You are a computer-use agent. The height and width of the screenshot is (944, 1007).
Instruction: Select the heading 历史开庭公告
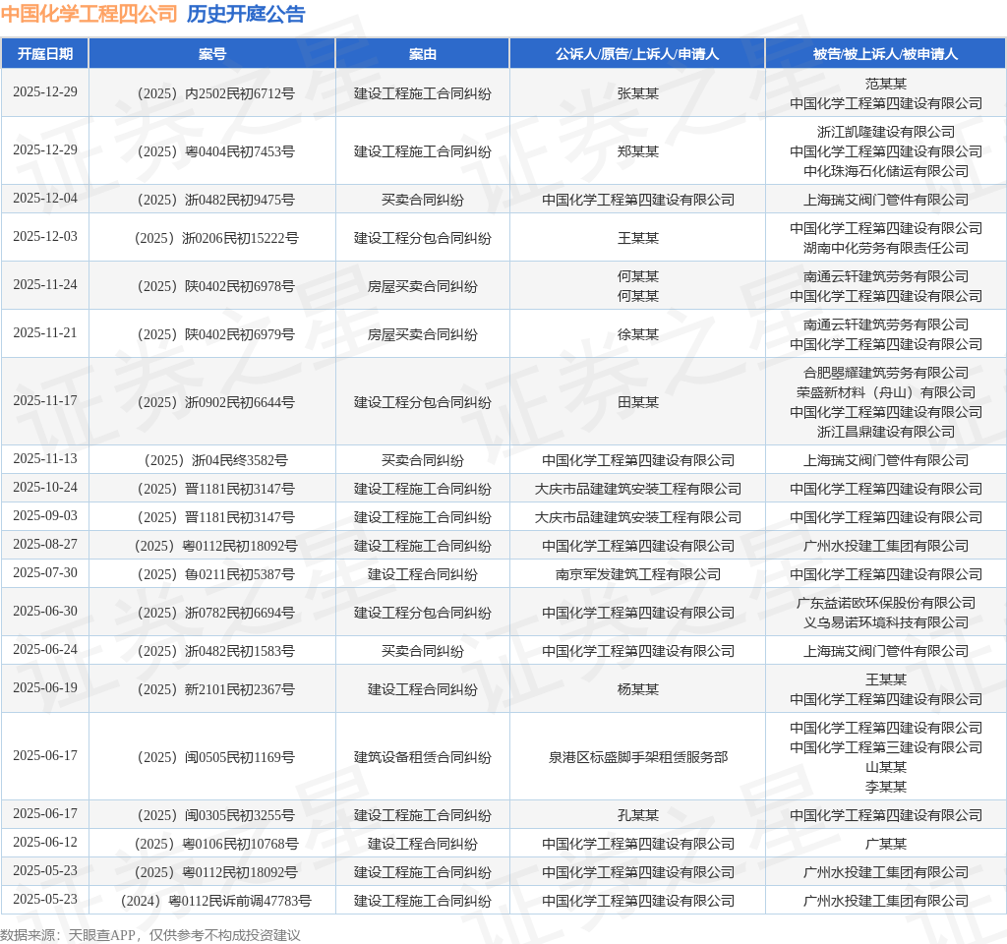246,14
